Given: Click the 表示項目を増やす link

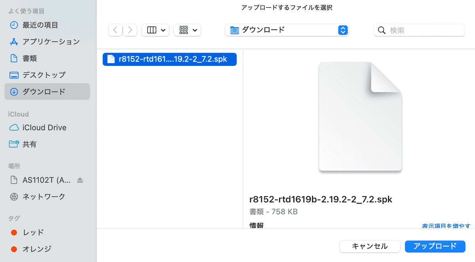Looking at the screenshot, I should (446, 226).
